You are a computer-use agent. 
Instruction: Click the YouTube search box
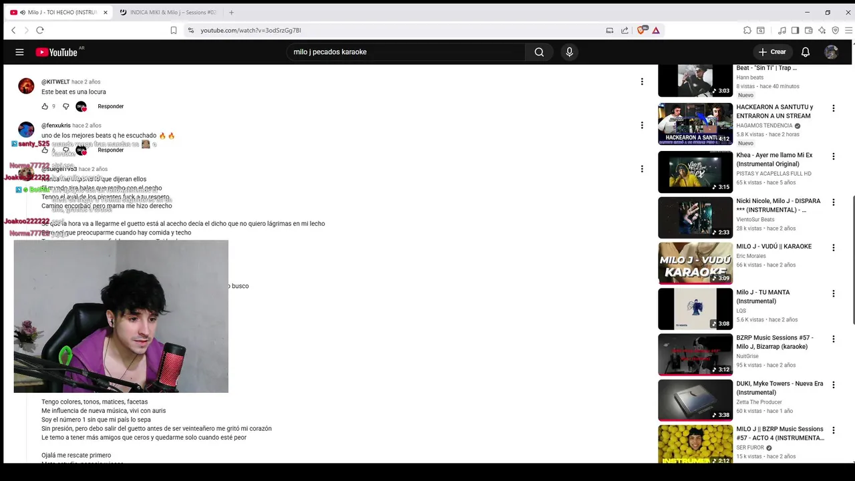click(406, 52)
